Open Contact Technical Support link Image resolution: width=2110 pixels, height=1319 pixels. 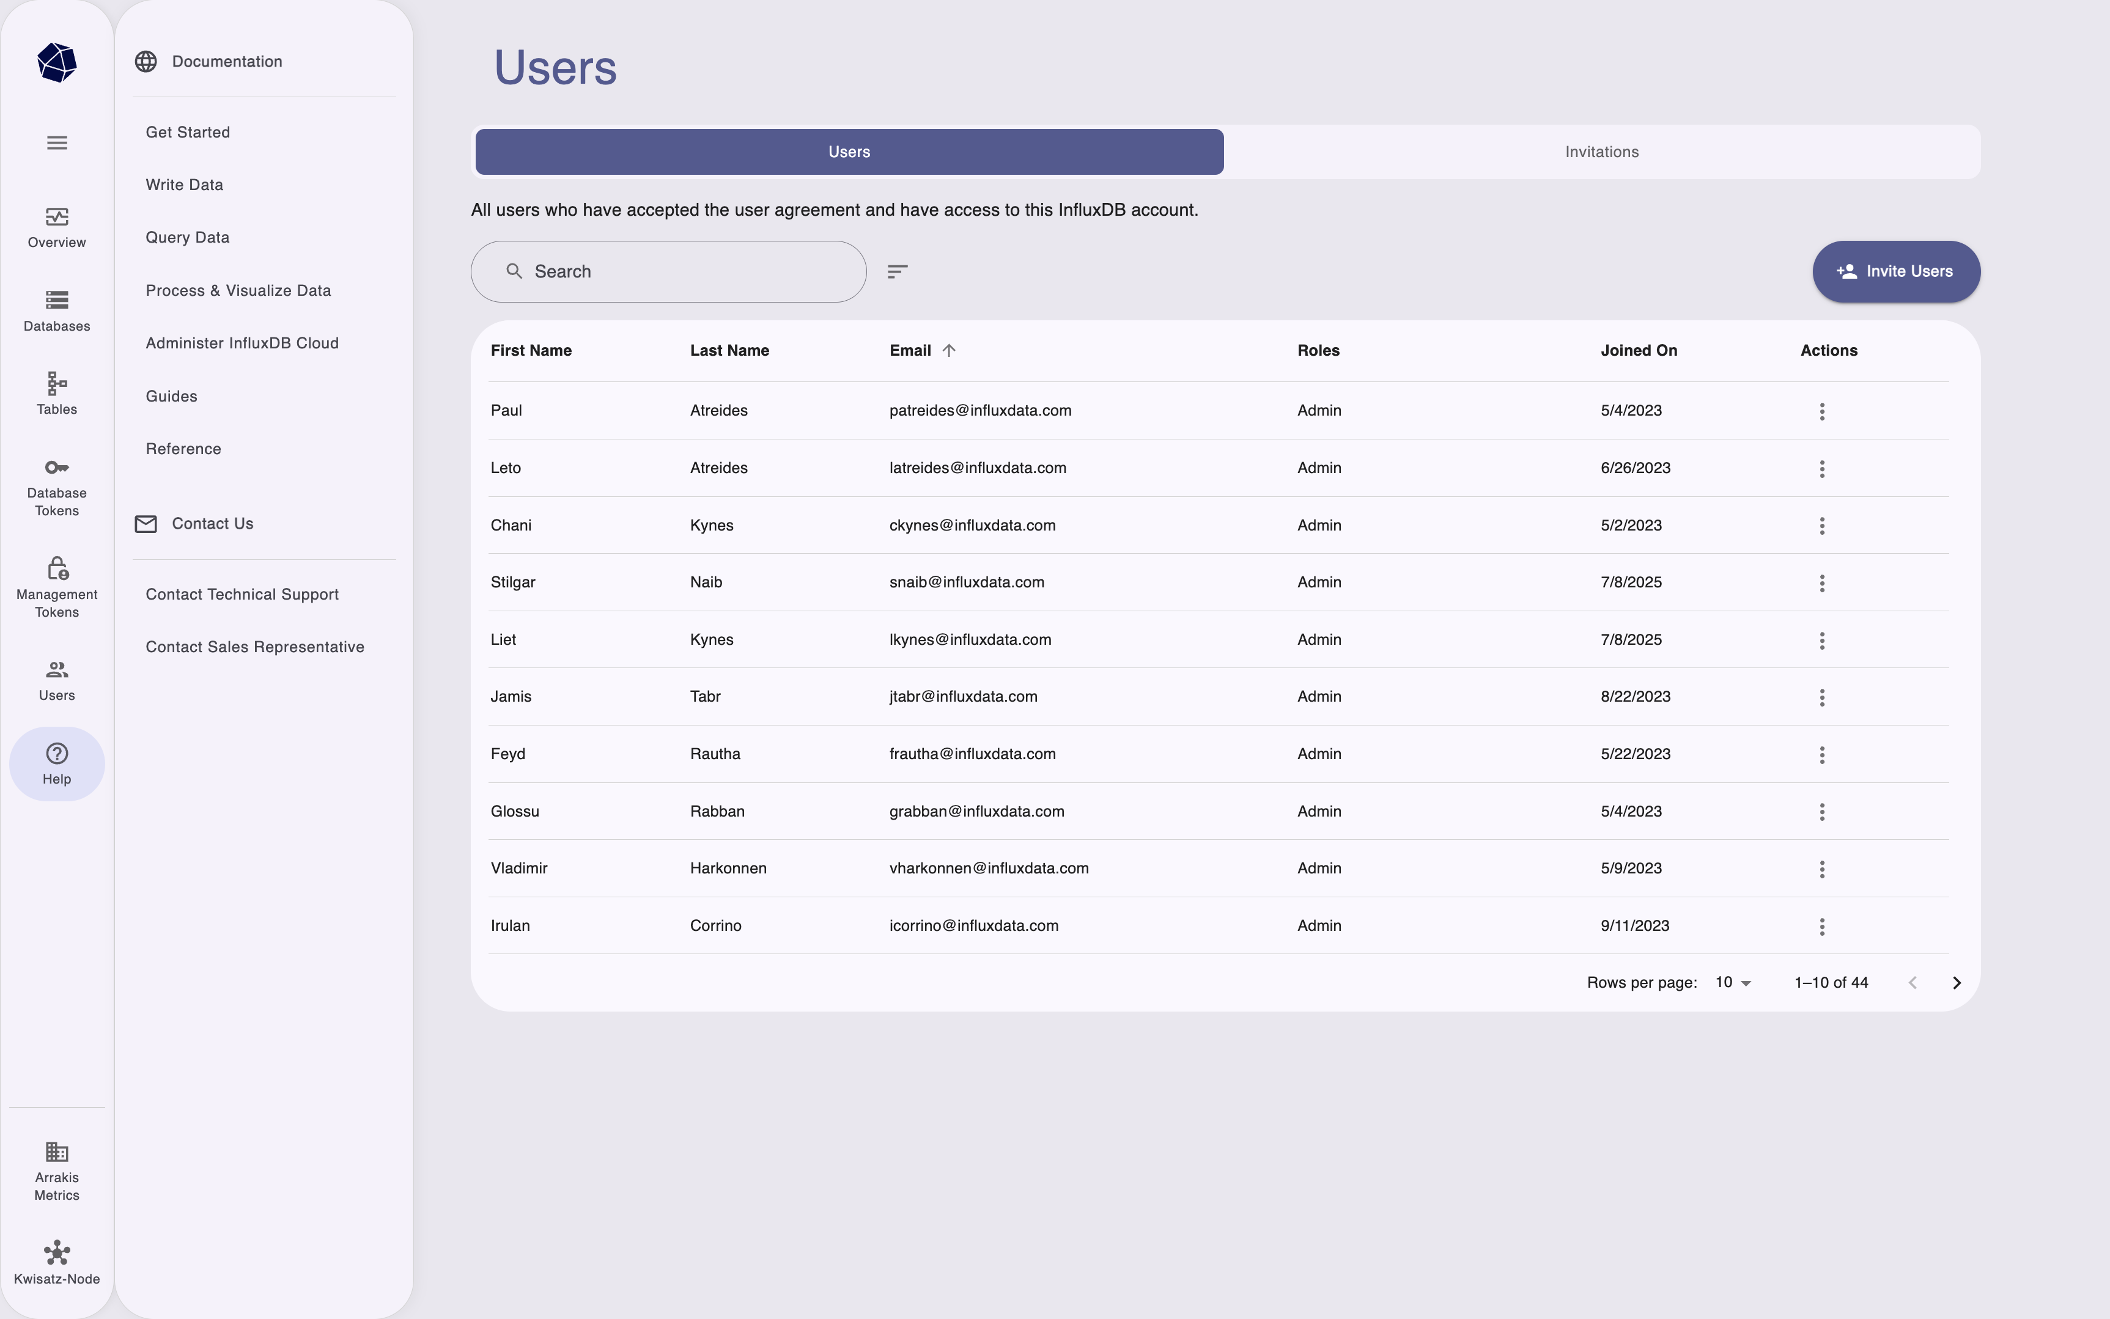click(x=242, y=594)
